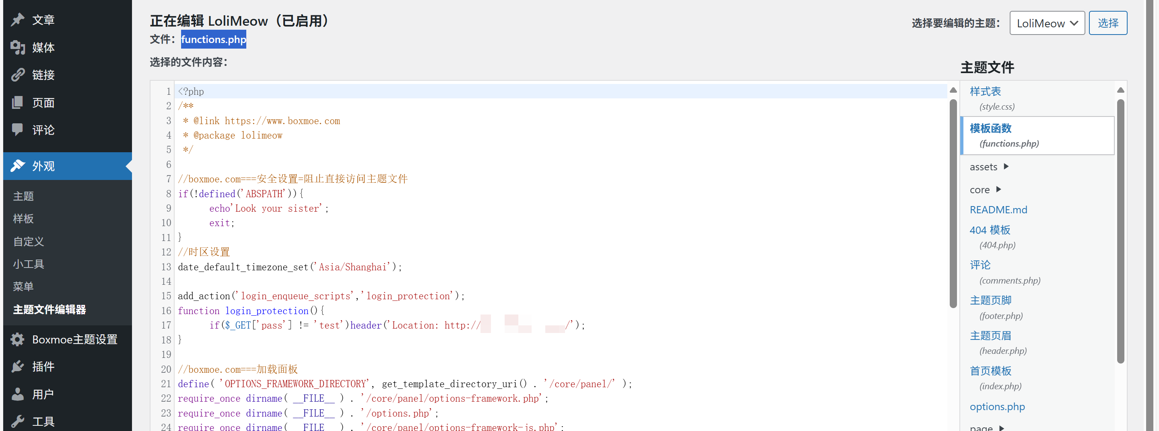
Task: Click the paintbrush icon beside 外观
Action: click(18, 165)
